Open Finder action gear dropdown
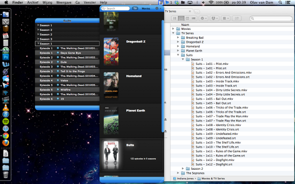Image resolution: width=295 pixels, height=184 pixels. (204, 19)
